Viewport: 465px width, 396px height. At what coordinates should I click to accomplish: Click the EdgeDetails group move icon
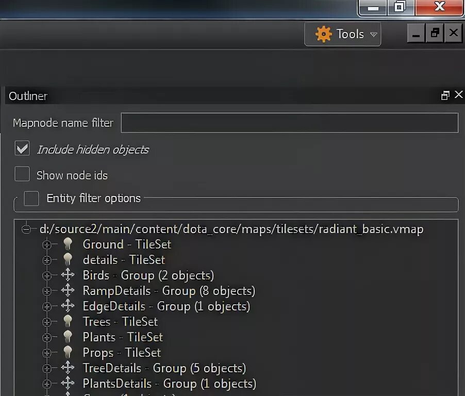[68, 306]
